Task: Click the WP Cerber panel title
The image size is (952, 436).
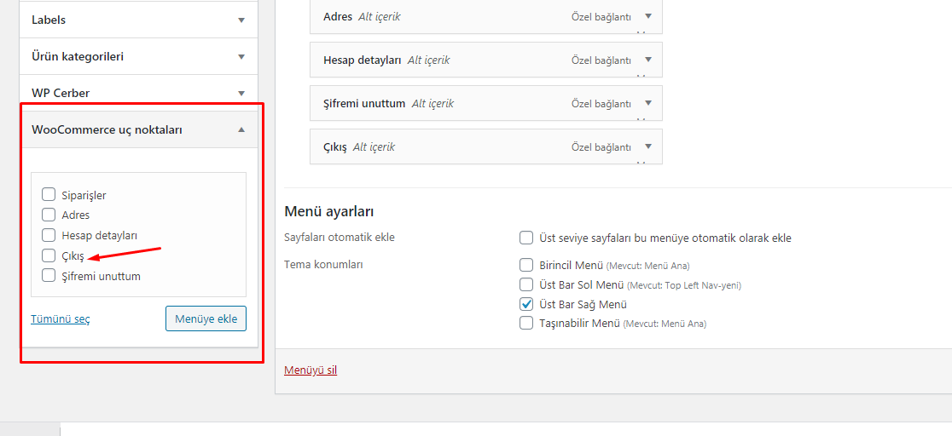Action: coord(61,94)
